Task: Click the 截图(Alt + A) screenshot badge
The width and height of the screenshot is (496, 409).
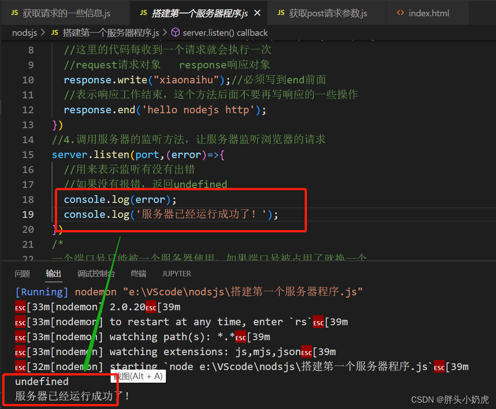Action: point(138,376)
